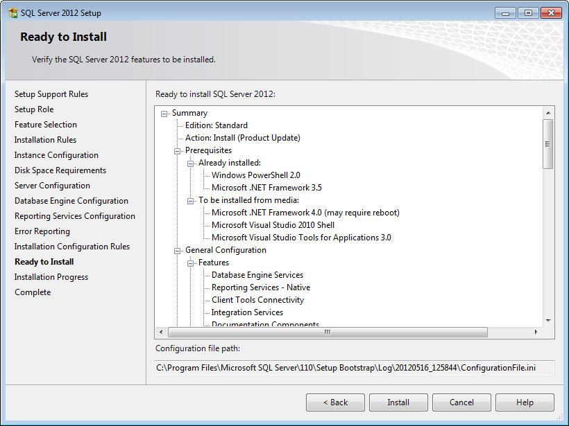Select the Installation Rules step
The image size is (569, 426).
[45, 140]
